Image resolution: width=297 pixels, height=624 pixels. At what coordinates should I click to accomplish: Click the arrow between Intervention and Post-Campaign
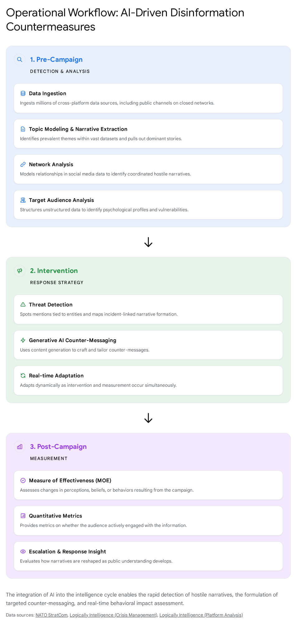(x=148, y=418)
